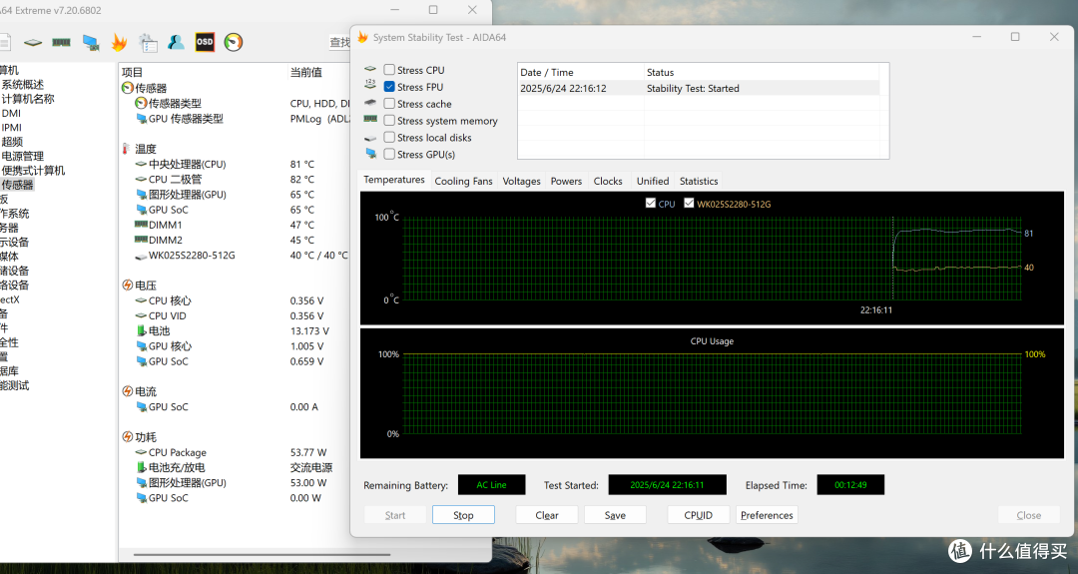Open the report wizard checklist toolbar icon
1078x574 pixels.
tap(148, 43)
